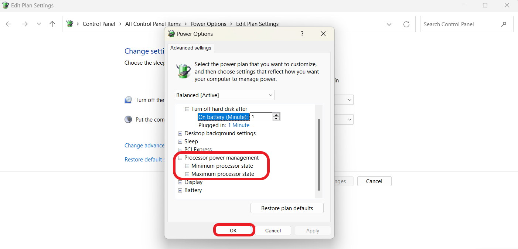Expand the Sleep settings node
The image size is (518, 249).
click(180, 141)
